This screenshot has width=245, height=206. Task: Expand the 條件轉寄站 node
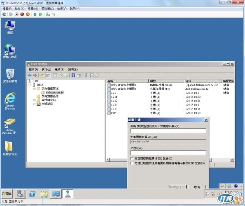34,100
